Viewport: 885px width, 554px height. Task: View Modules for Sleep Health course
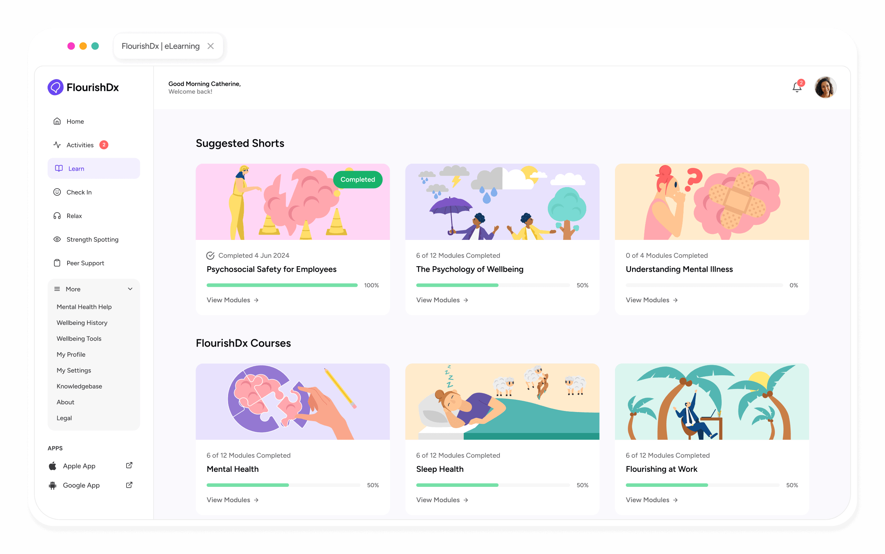(x=442, y=500)
